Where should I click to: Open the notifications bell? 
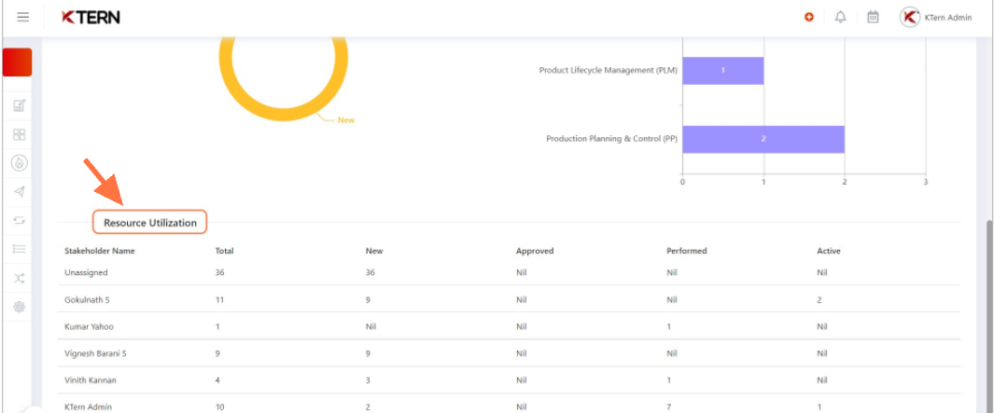pyautogui.click(x=841, y=17)
